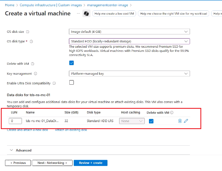Image resolution: width=222 pixels, height=171 pixels.
Task: Select the disk size value 32
Action: click(x=66, y=121)
